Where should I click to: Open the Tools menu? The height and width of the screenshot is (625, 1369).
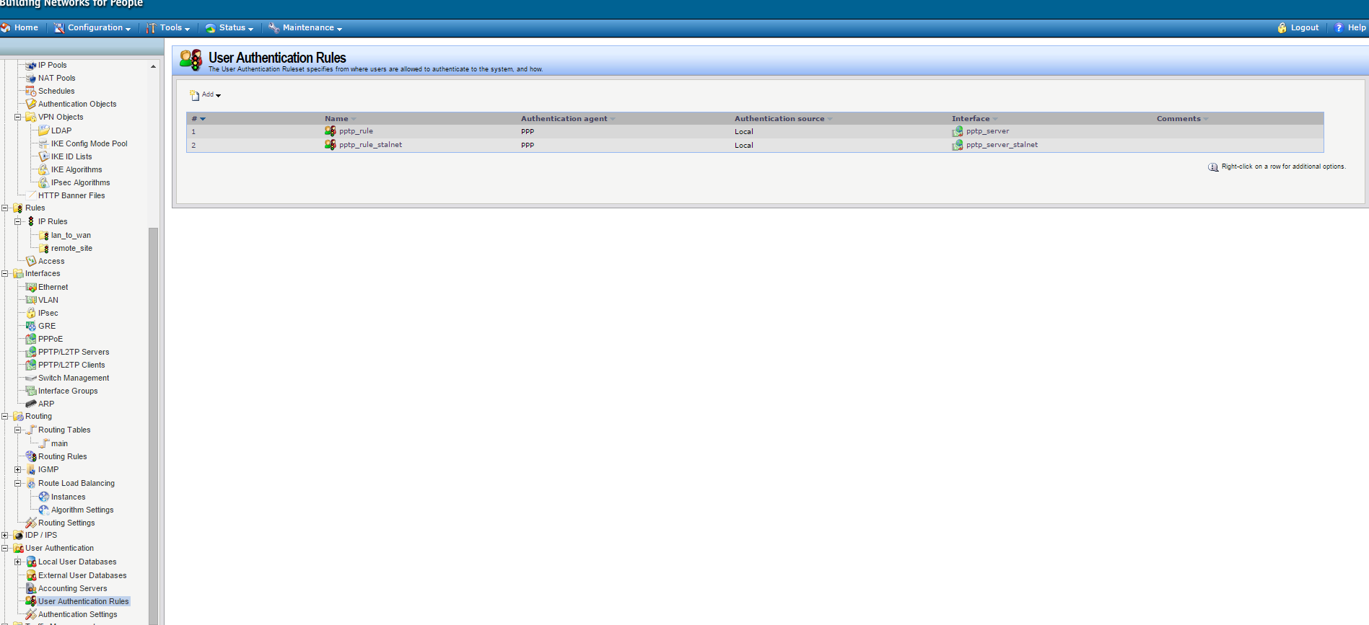[x=168, y=27]
